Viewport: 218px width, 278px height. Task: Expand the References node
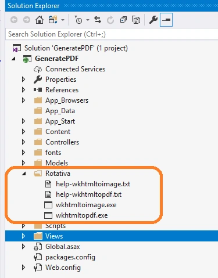[23, 90]
